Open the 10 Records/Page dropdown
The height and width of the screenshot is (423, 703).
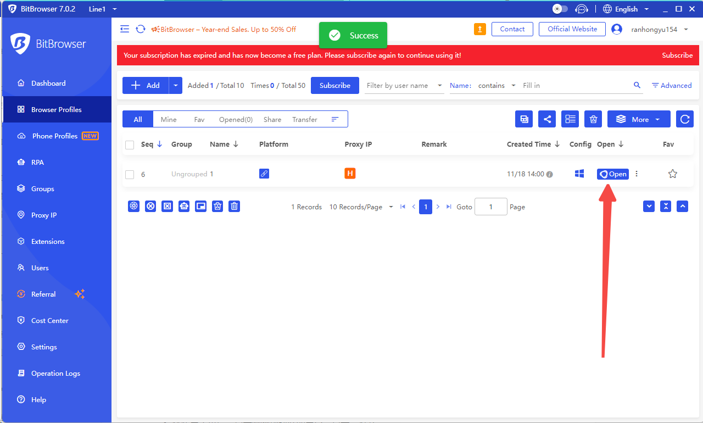[361, 207]
